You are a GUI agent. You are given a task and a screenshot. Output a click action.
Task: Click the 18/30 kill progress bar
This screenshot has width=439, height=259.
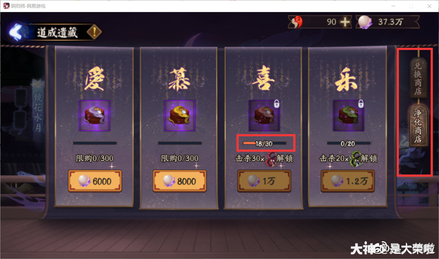pos(265,143)
